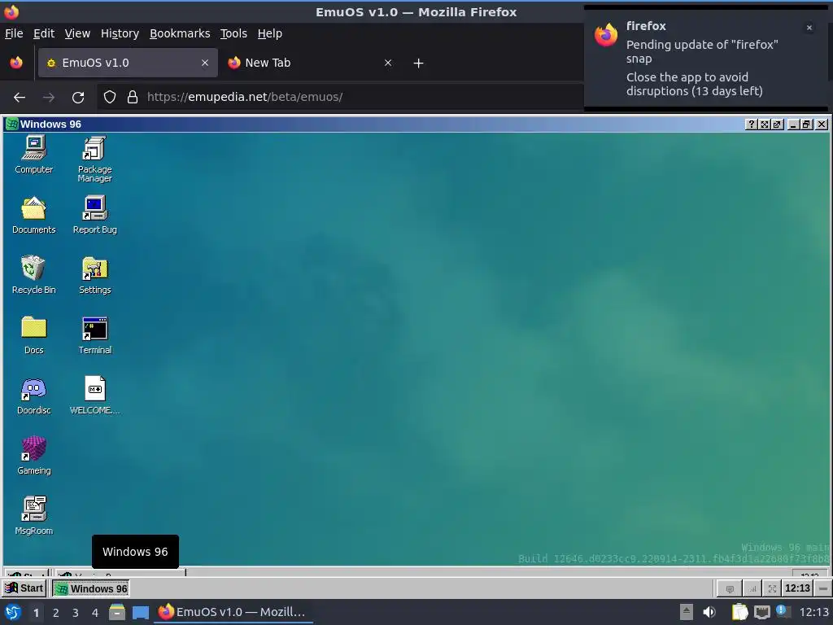Click the network connection tray icon
The width and height of the screenshot is (833, 625).
tap(761, 612)
